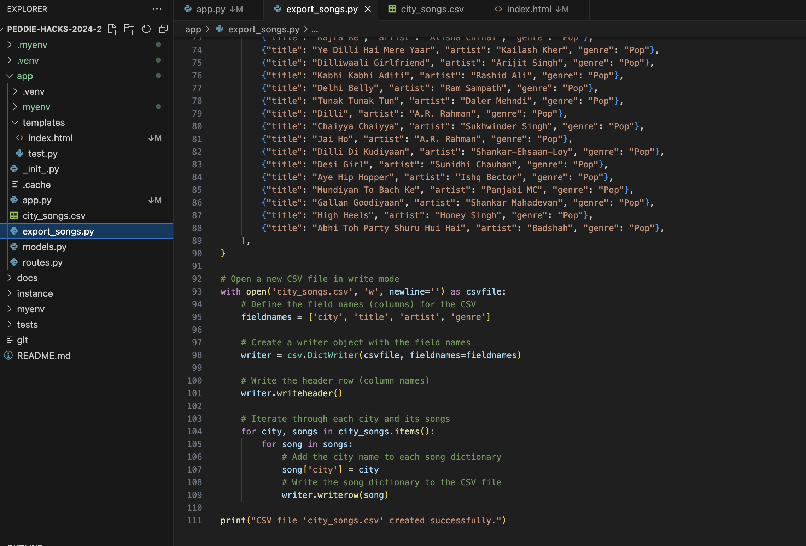The height and width of the screenshot is (546, 806).
Task: Place cursor on the print statement line
Action: (x=363, y=520)
